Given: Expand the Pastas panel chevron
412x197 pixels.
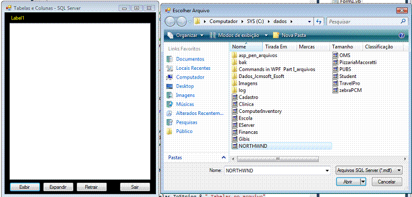Looking at the screenshot, I should 224,157.
